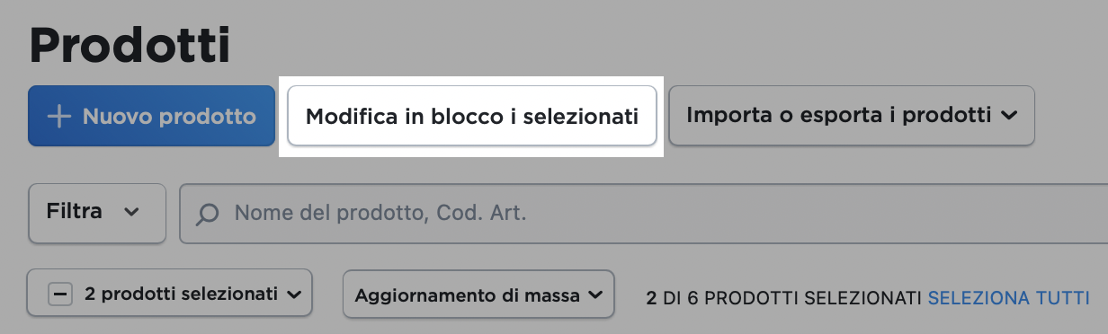Click chevron beside Importa o esporta label
Viewport: 1108px width, 334px height.
[x=1009, y=116]
